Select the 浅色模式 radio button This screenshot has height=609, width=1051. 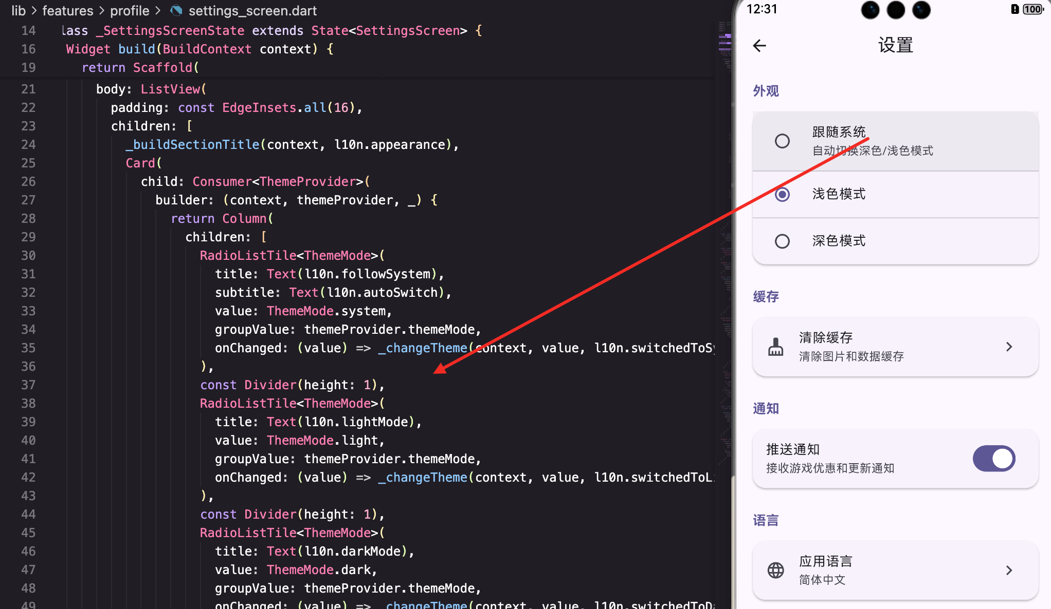pyautogui.click(x=782, y=194)
